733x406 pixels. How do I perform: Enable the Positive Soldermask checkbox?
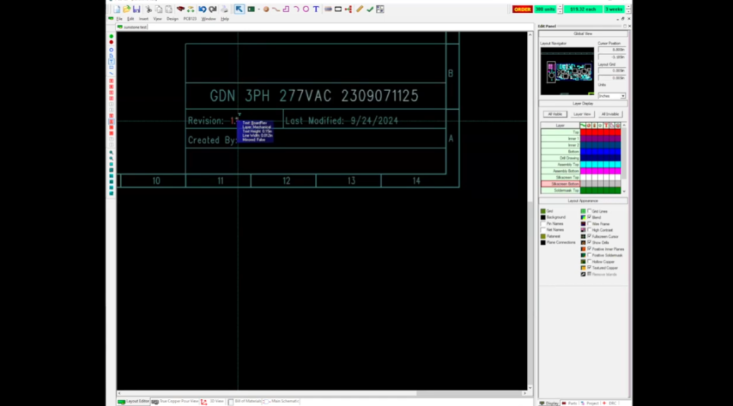coord(589,256)
